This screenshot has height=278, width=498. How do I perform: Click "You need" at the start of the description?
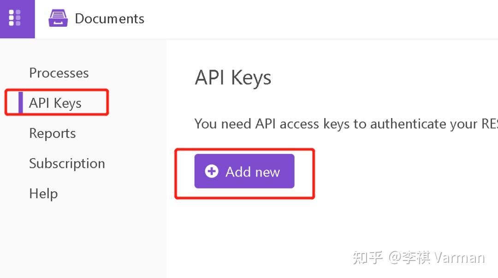coord(217,124)
